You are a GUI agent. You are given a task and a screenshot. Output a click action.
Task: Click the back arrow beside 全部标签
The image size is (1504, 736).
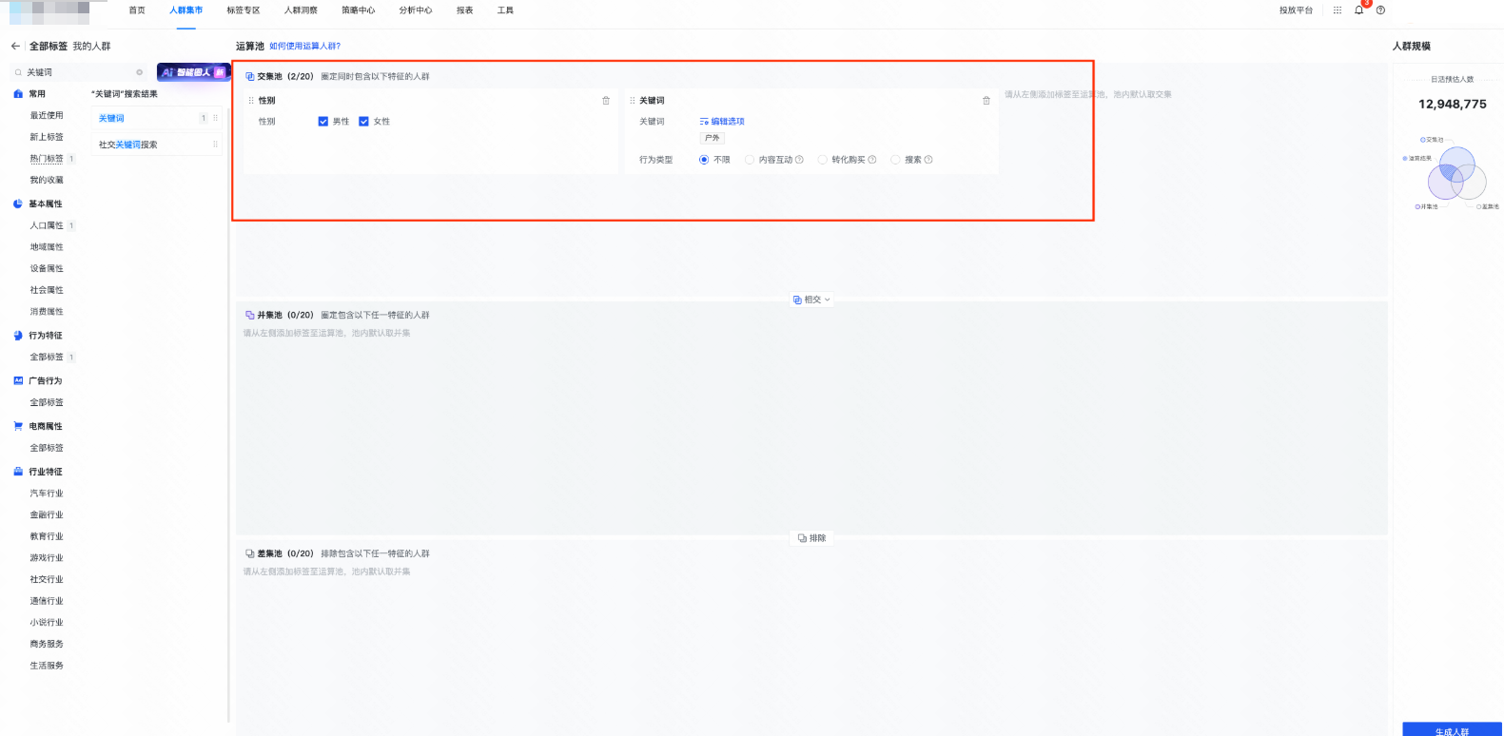[15, 46]
